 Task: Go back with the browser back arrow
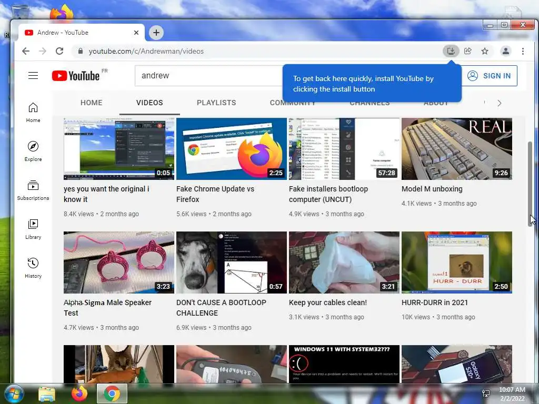[x=26, y=51]
